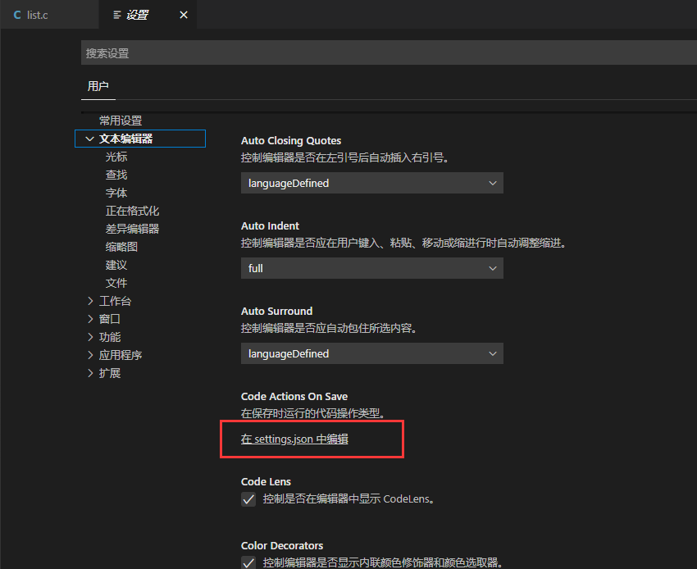Click the settings sliders icon on 设置 tab
Screen dimensions: 697x569
(x=117, y=14)
